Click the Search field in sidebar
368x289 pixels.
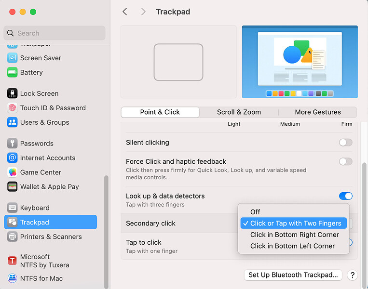pos(54,33)
